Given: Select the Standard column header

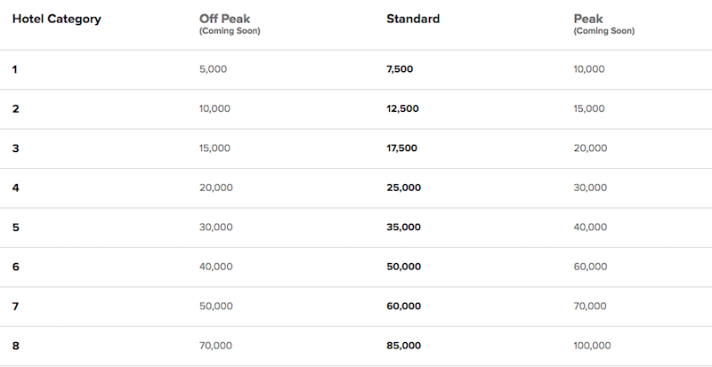Looking at the screenshot, I should [x=413, y=19].
